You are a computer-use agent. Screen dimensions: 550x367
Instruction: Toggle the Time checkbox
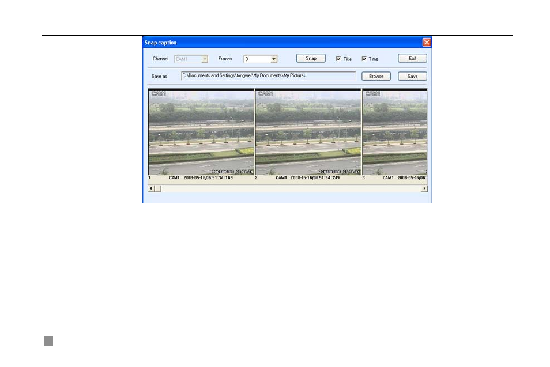tap(364, 59)
